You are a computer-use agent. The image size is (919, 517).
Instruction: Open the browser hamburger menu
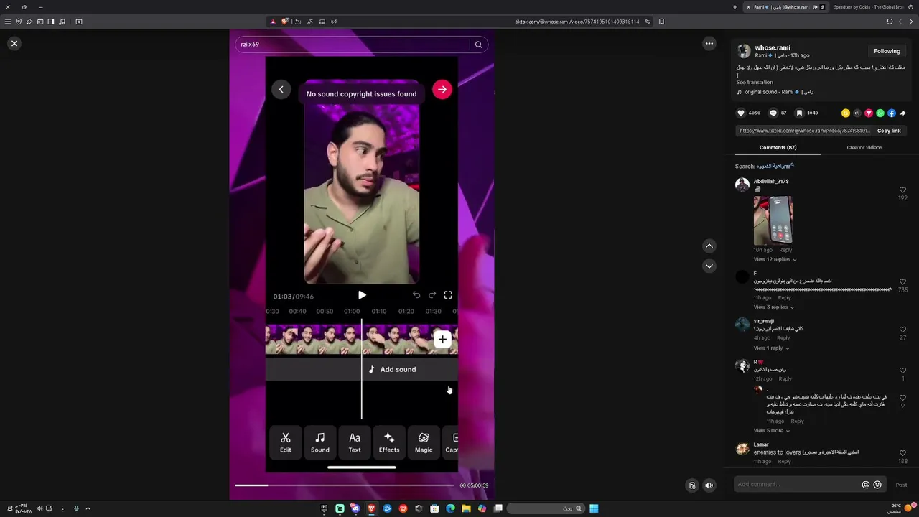click(8, 22)
